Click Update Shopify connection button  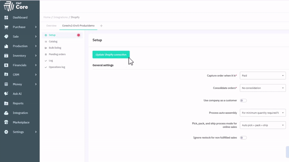[x=111, y=55]
